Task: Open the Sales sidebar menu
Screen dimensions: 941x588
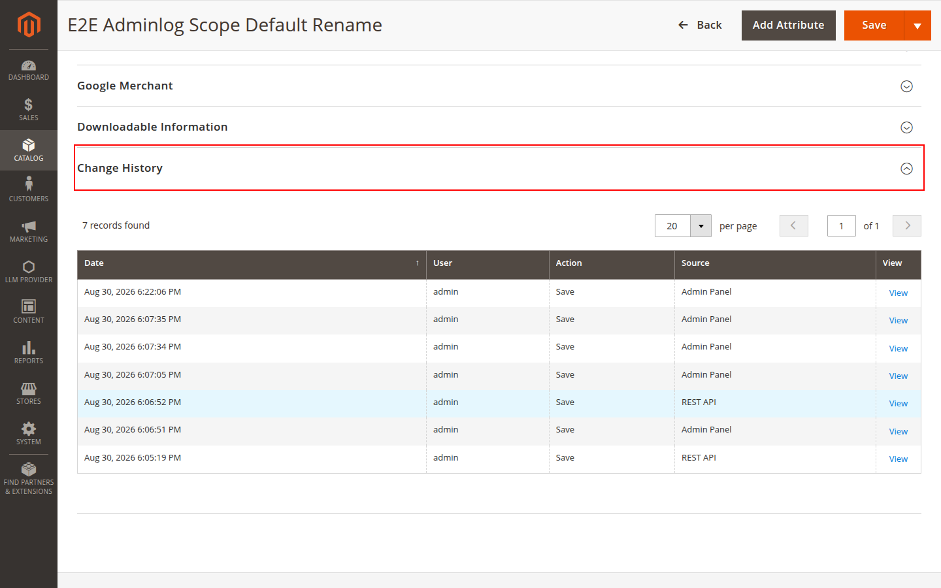Action: [x=29, y=110]
